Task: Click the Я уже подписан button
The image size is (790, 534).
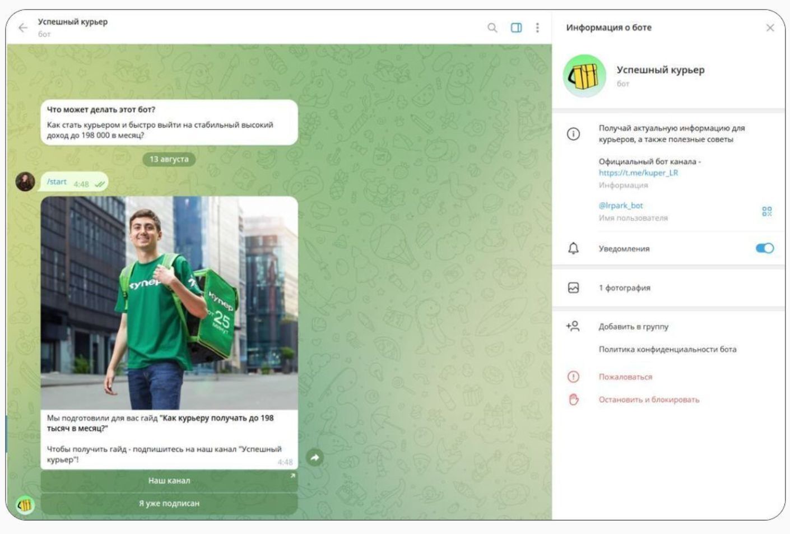Action: tap(169, 503)
